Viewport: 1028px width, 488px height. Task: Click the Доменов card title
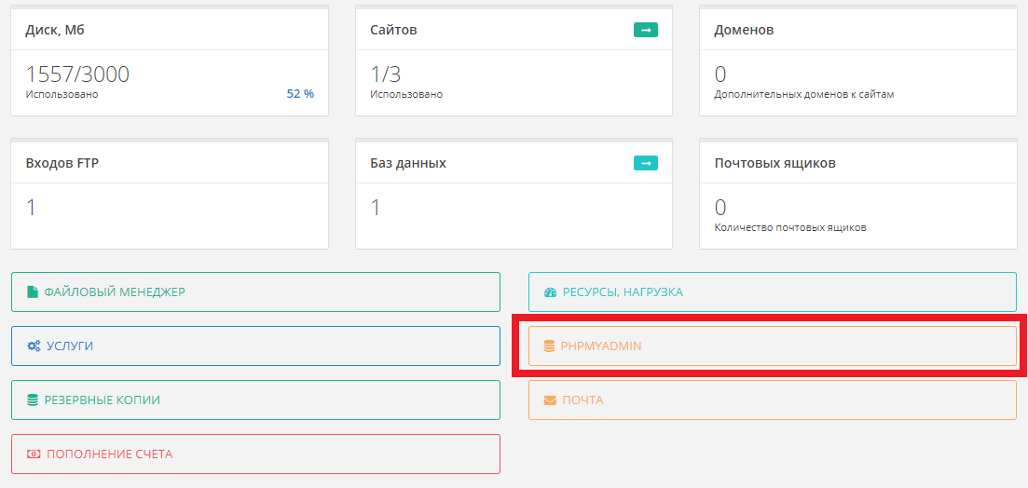(744, 30)
